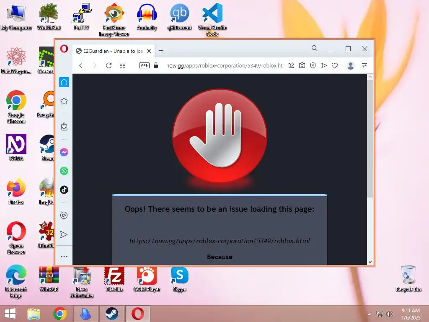Image resolution: width=429 pixels, height=322 pixels.
Task: Select GOM Player desktop shortcut
Action: click(x=147, y=279)
